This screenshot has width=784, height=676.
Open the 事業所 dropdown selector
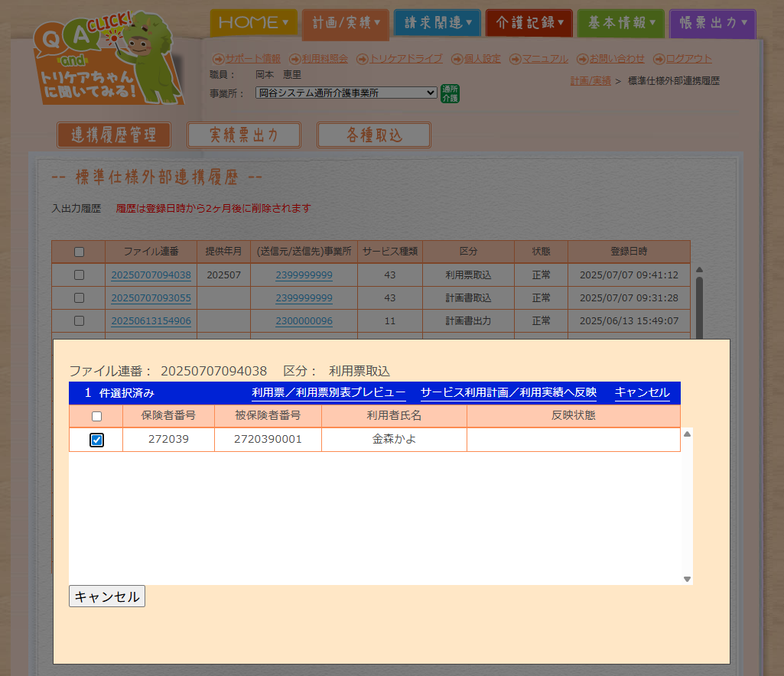[x=346, y=93]
